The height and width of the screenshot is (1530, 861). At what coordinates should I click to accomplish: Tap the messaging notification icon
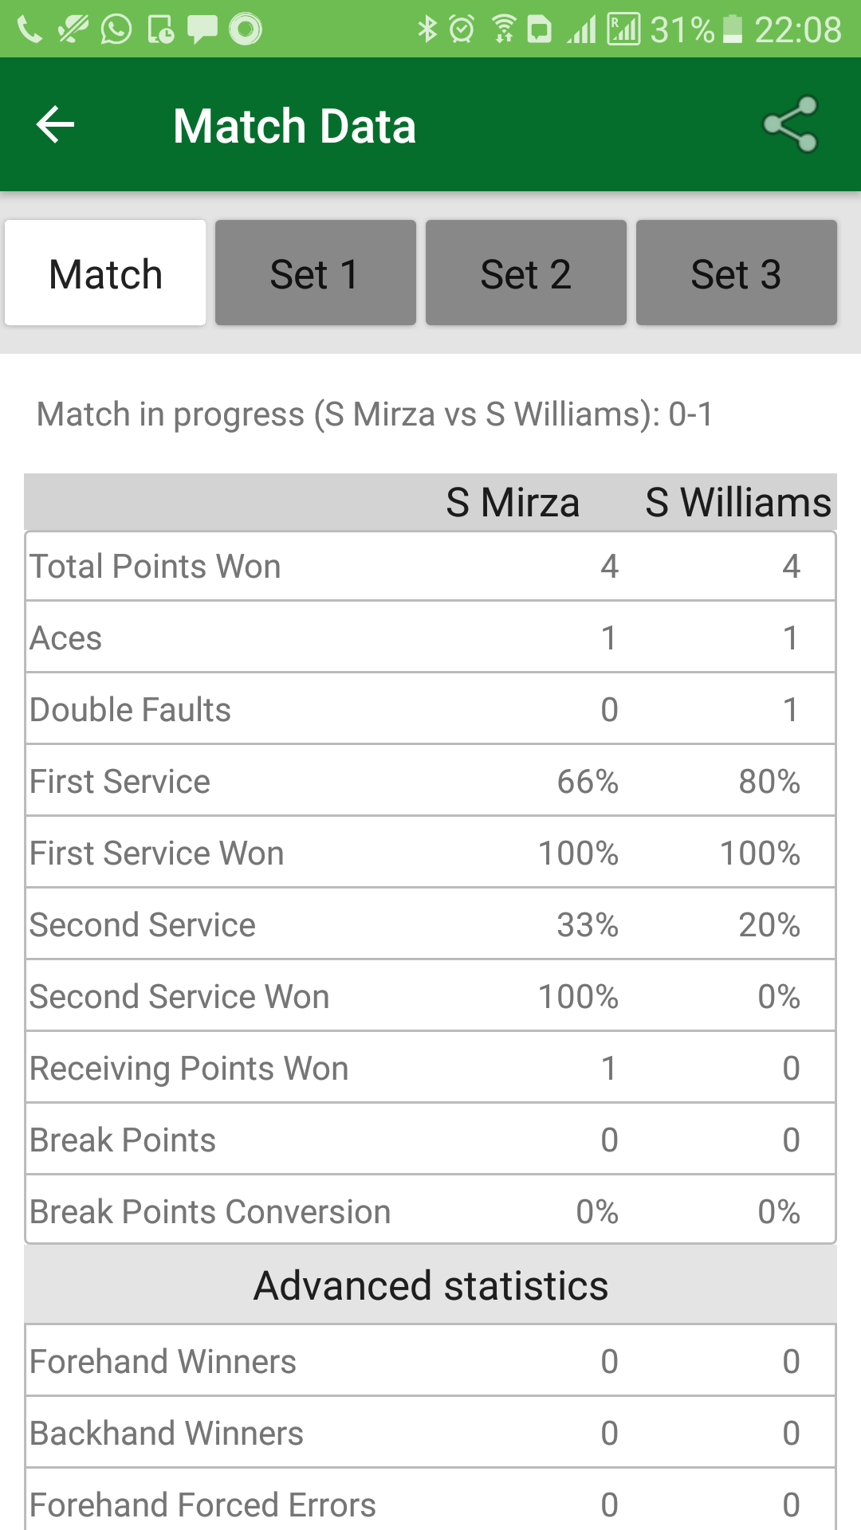[x=201, y=28]
